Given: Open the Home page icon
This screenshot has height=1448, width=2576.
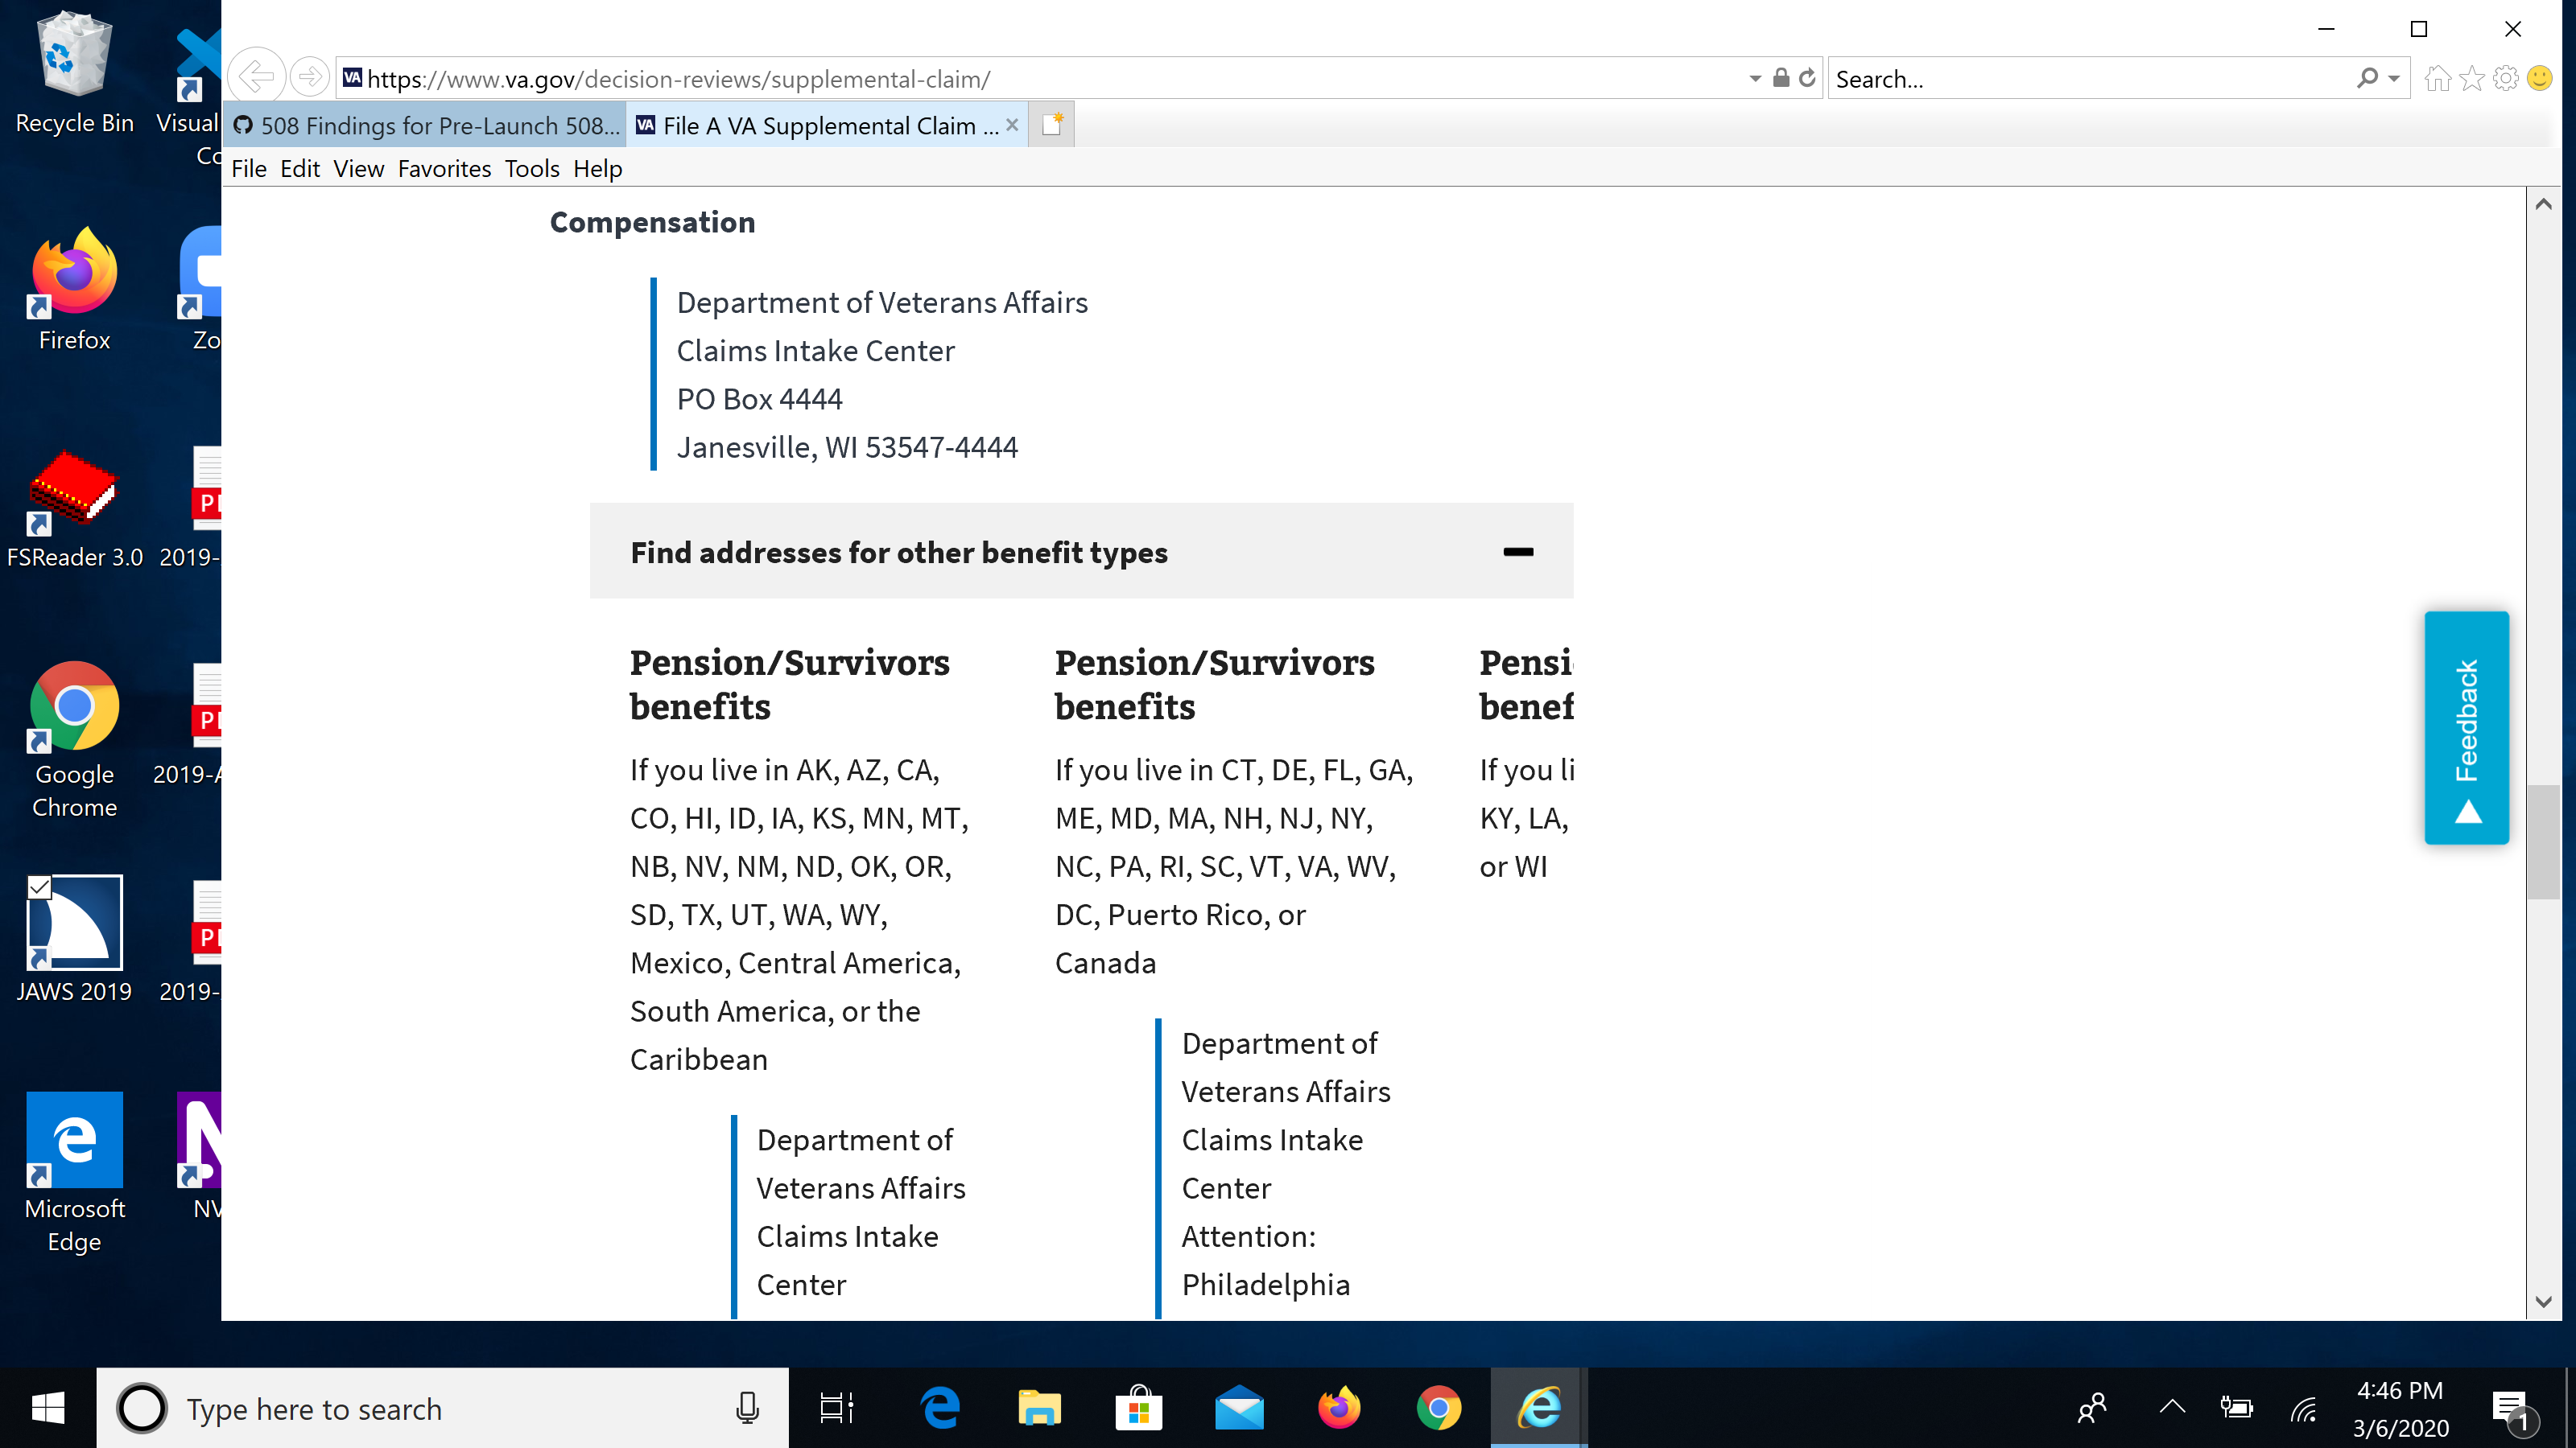Looking at the screenshot, I should (2437, 78).
